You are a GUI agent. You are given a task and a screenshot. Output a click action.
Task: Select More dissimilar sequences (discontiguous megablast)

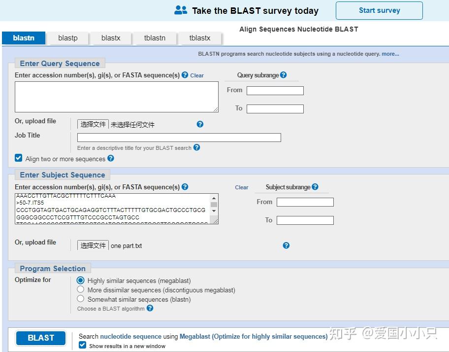tap(80, 289)
